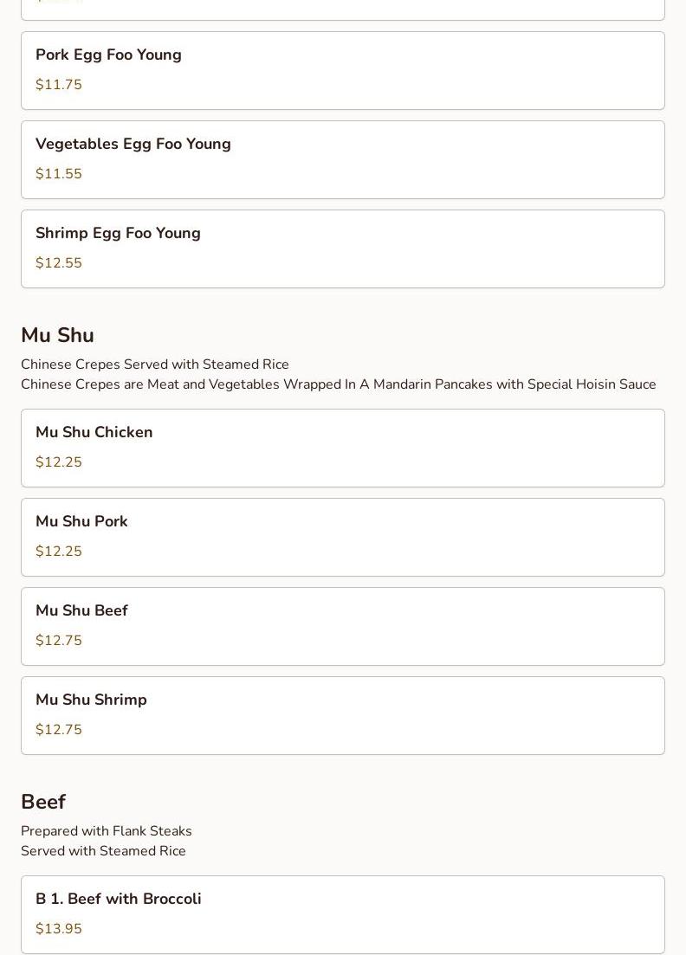Click the $12.75 price under Mu Shu Beef
The image size is (686, 955).
tap(59, 641)
